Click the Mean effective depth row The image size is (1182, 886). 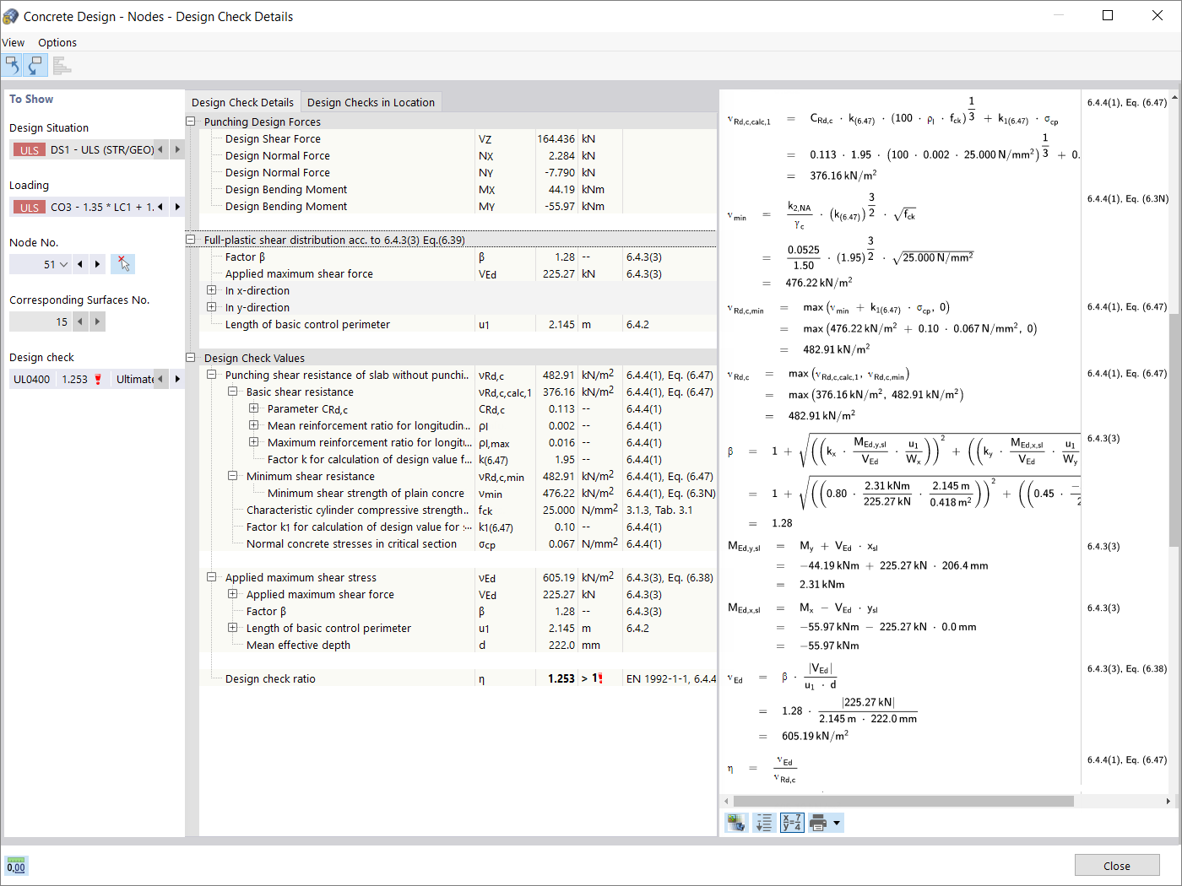point(458,645)
